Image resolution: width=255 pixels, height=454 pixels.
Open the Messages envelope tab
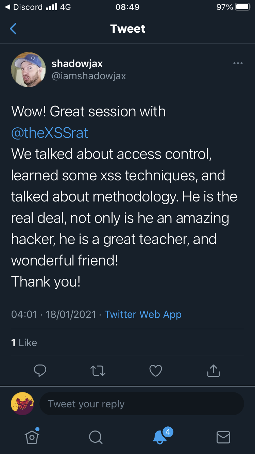click(x=223, y=437)
